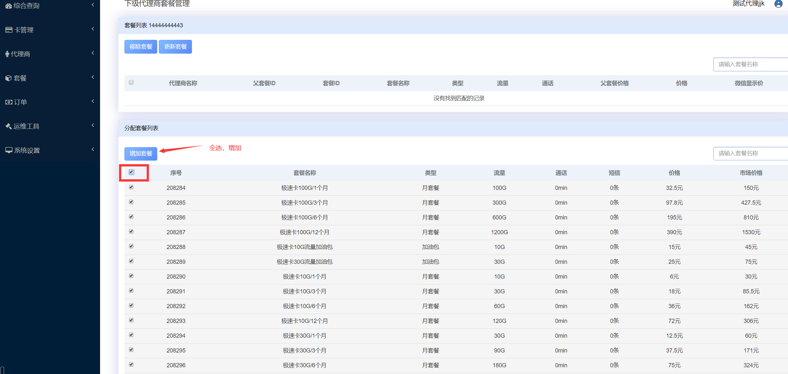The height and width of the screenshot is (374, 788).
Task: Click the card icon next to 卡管理
Action: 9,30
